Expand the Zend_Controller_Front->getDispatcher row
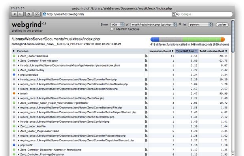The width and height of the screenshot is (244, 156). [19, 154]
